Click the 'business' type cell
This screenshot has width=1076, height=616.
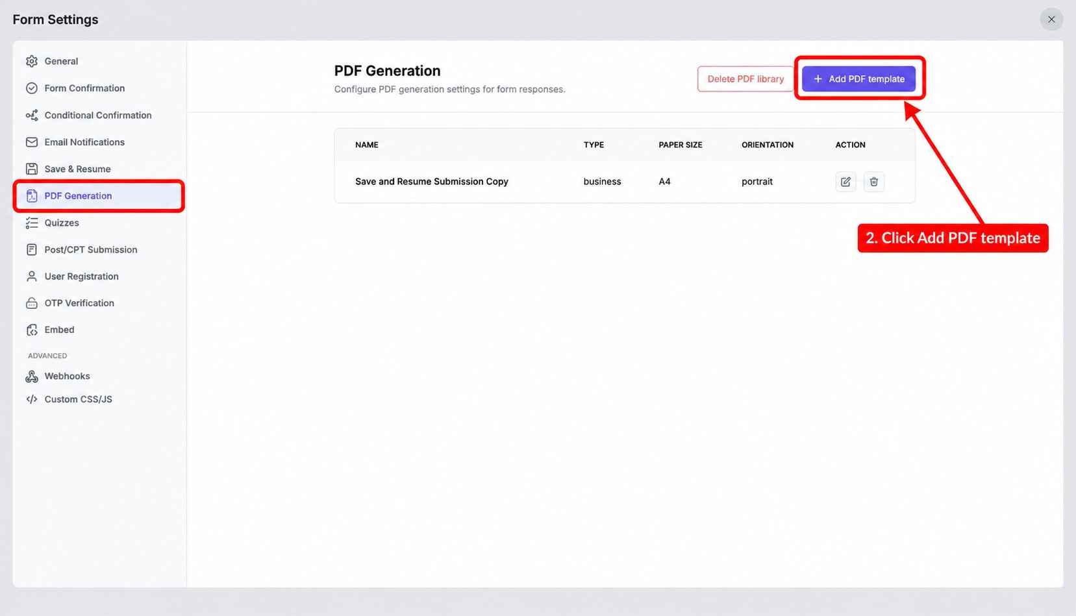[602, 182]
